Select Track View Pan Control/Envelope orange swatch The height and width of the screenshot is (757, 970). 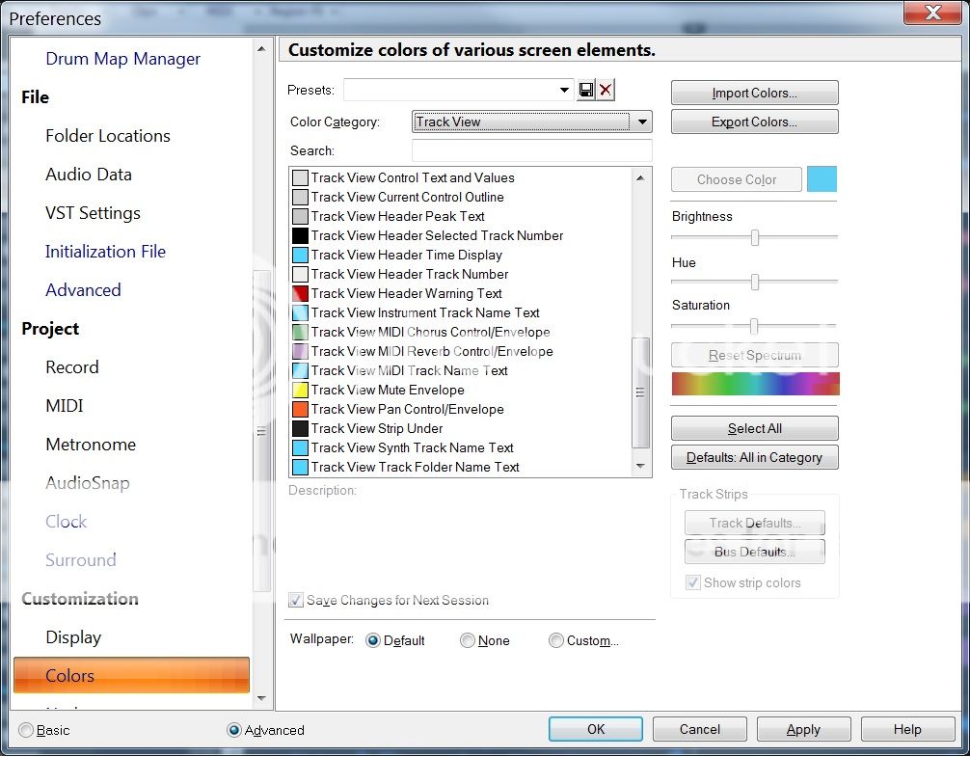click(x=300, y=410)
